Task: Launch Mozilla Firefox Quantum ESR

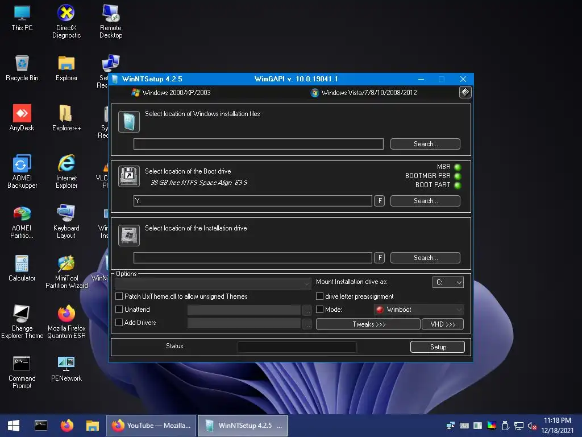Action: (66, 322)
